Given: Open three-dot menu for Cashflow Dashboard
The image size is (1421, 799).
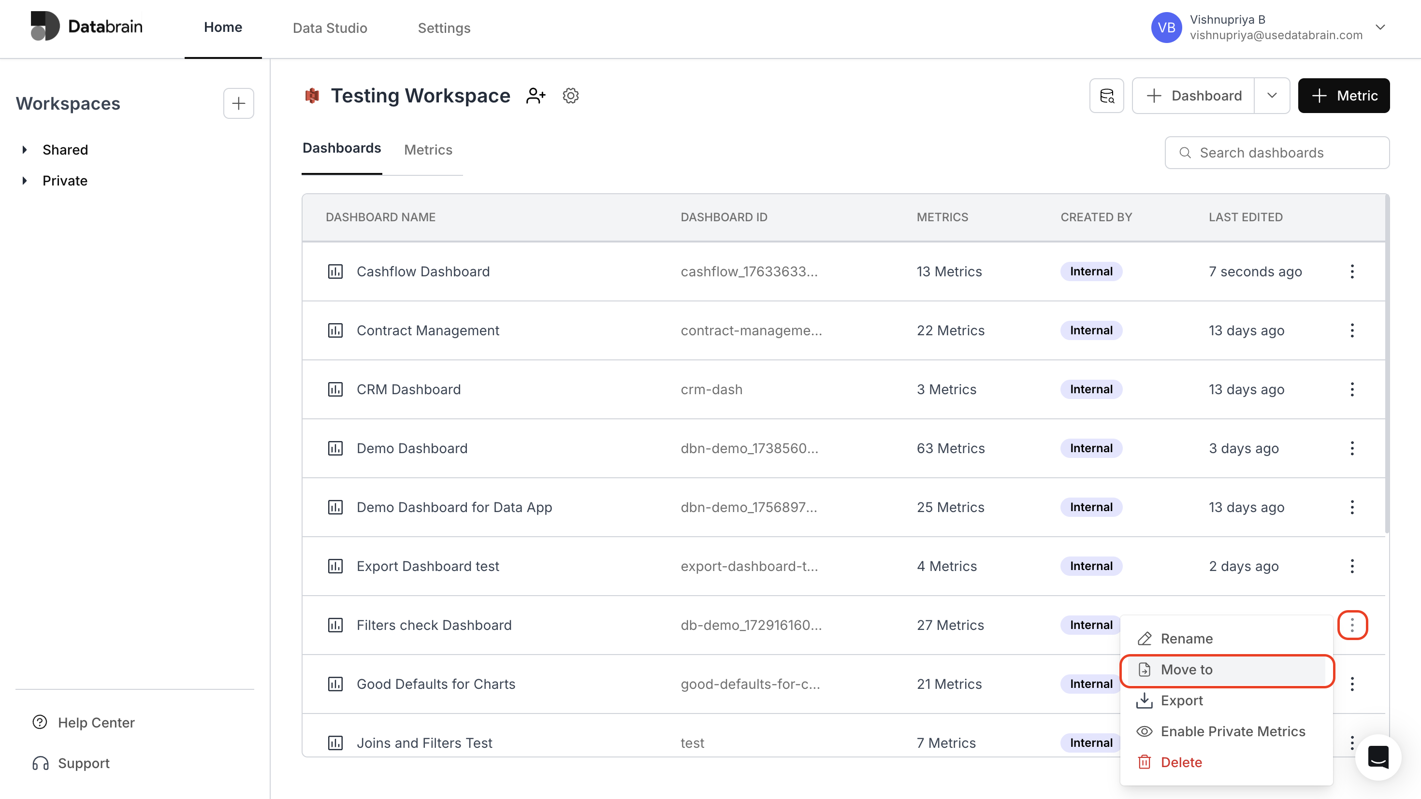Looking at the screenshot, I should [x=1352, y=271].
